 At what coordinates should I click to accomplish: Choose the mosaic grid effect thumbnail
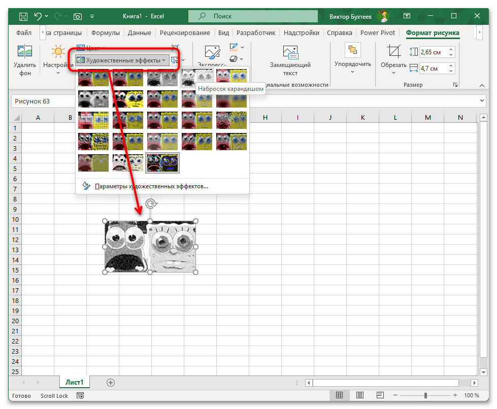pyautogui.click(x=93, y=120)
